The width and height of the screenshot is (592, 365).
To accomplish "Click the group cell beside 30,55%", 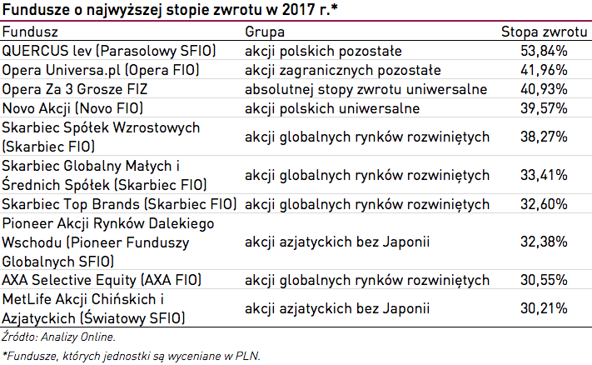I will [367, 280].
